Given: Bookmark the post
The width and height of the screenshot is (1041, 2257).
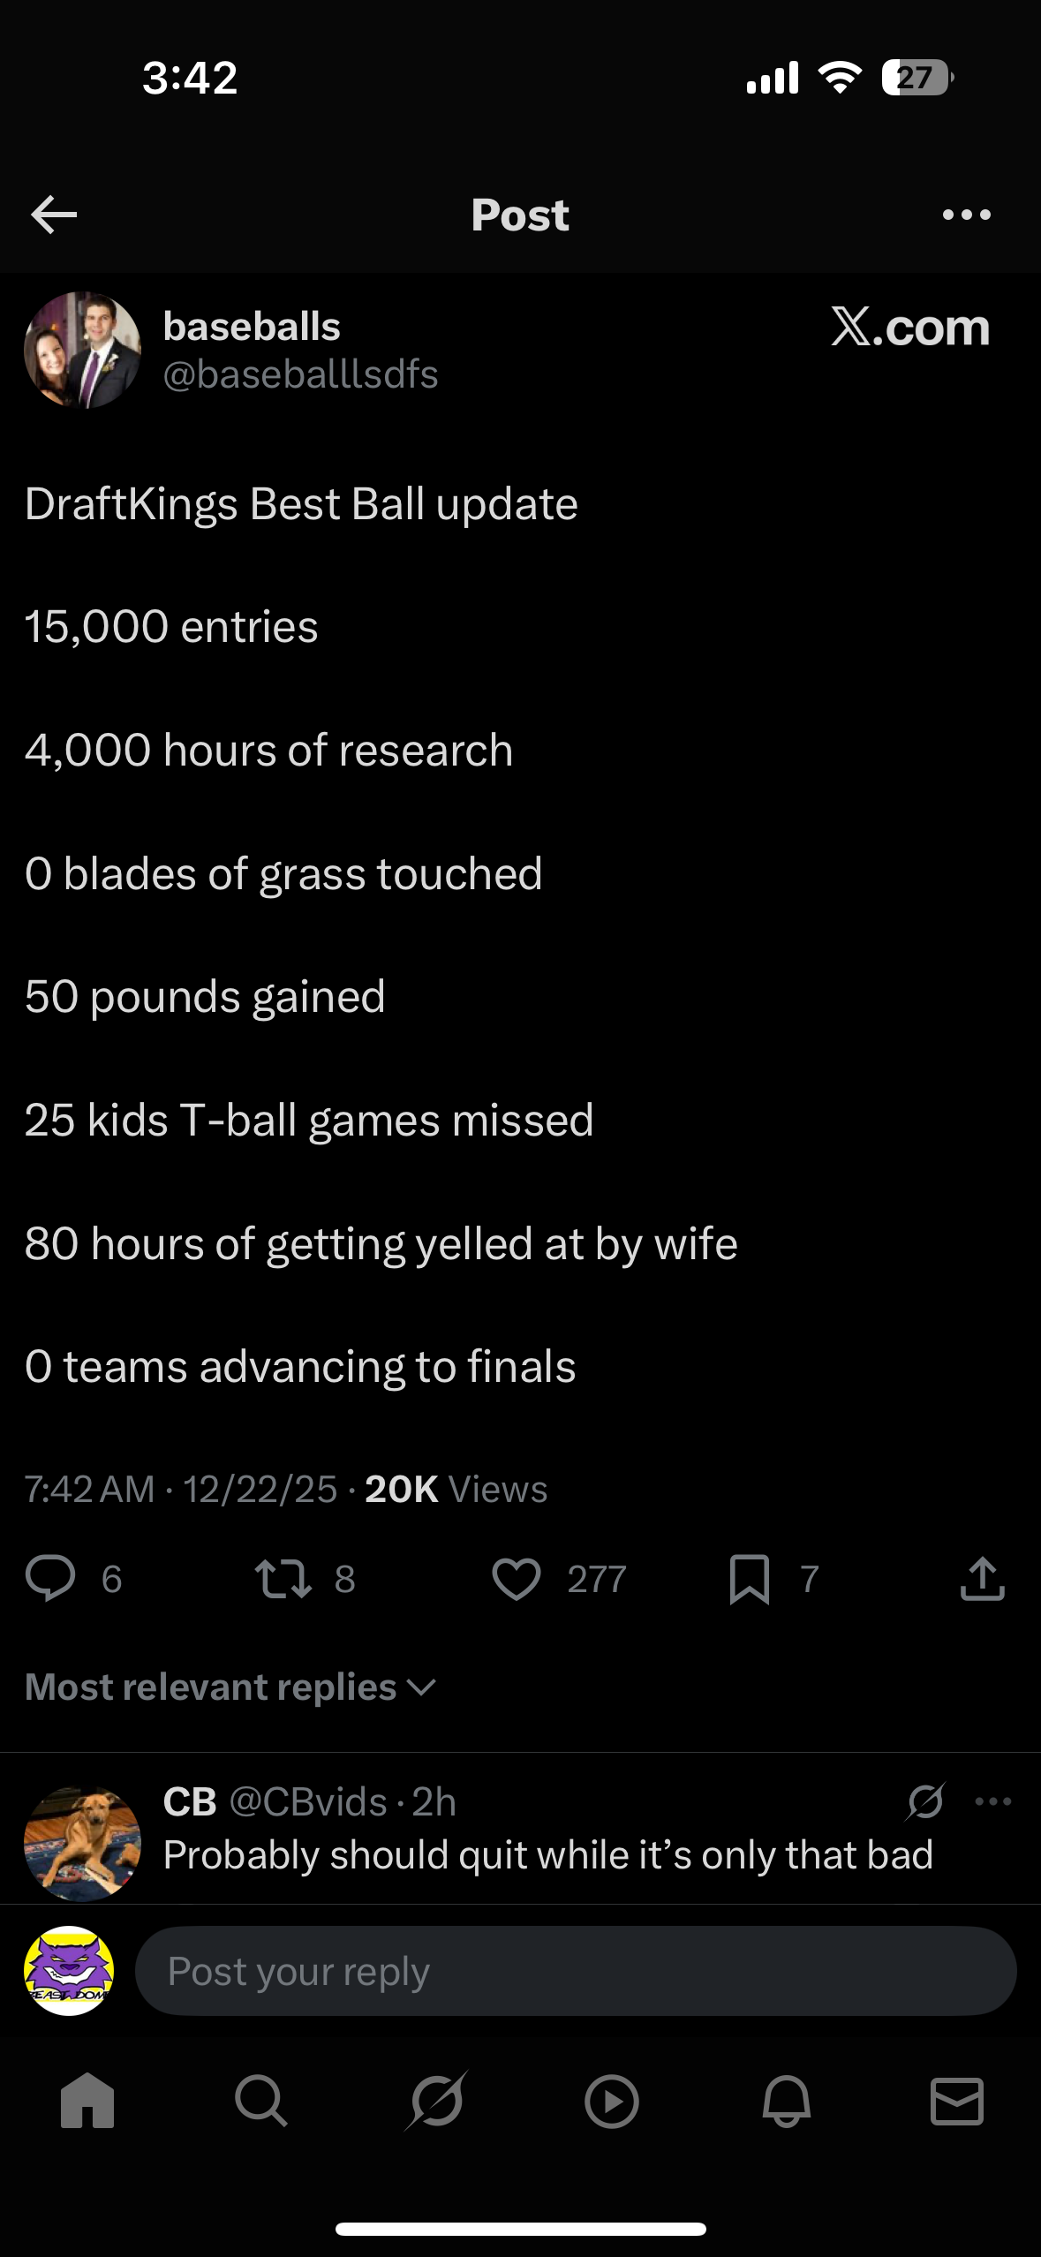Looking at the screenshot, I should pyautogui.click(x=750, y=1579).
